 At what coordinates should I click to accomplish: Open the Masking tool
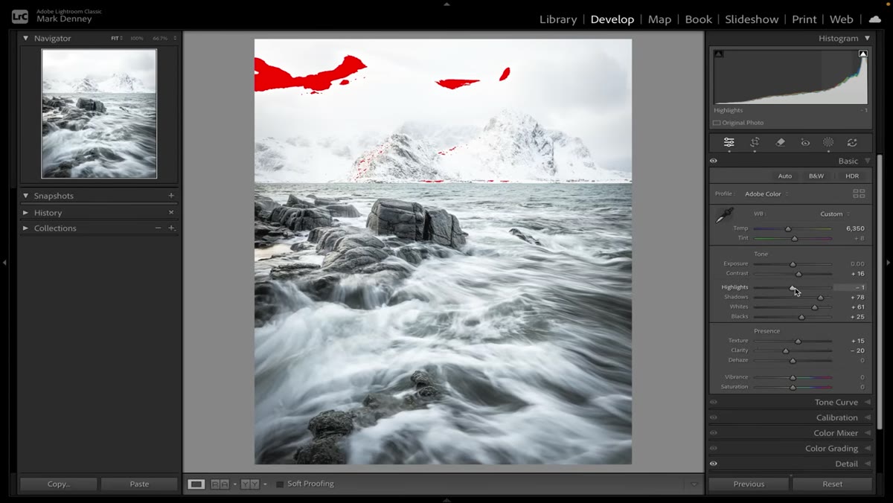(828, 142)
